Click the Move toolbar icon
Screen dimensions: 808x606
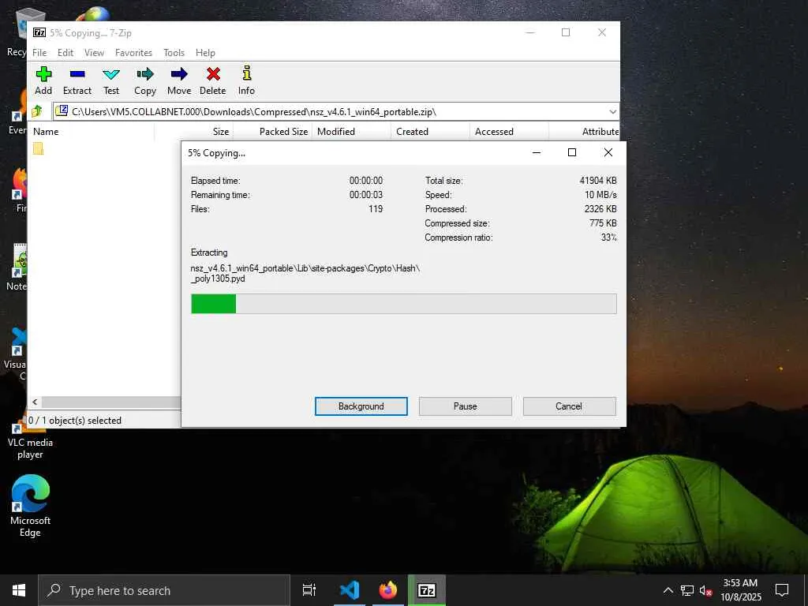[179, 80]
